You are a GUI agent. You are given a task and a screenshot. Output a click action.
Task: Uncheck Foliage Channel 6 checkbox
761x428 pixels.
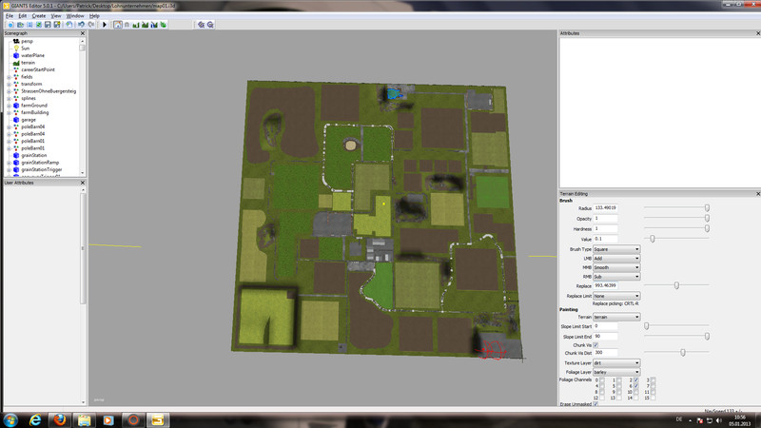tap(636, 386)
